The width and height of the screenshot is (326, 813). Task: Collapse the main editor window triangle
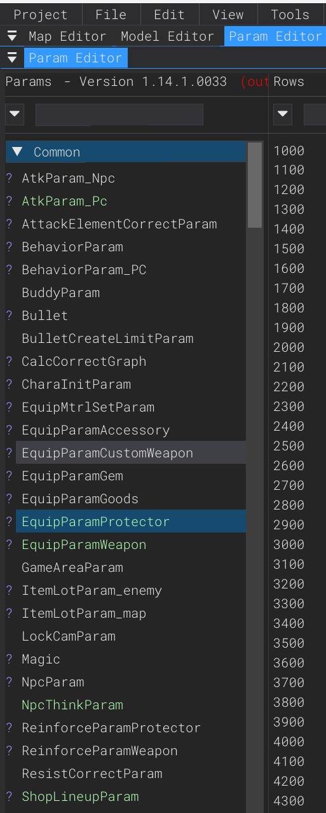(x=12, y=36)
